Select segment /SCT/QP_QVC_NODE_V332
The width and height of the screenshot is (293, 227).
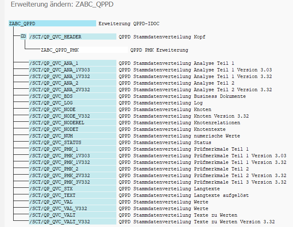coord(59,116)
